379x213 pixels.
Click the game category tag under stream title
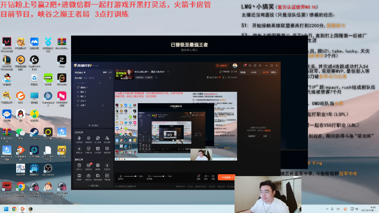(x=144, y=78)
